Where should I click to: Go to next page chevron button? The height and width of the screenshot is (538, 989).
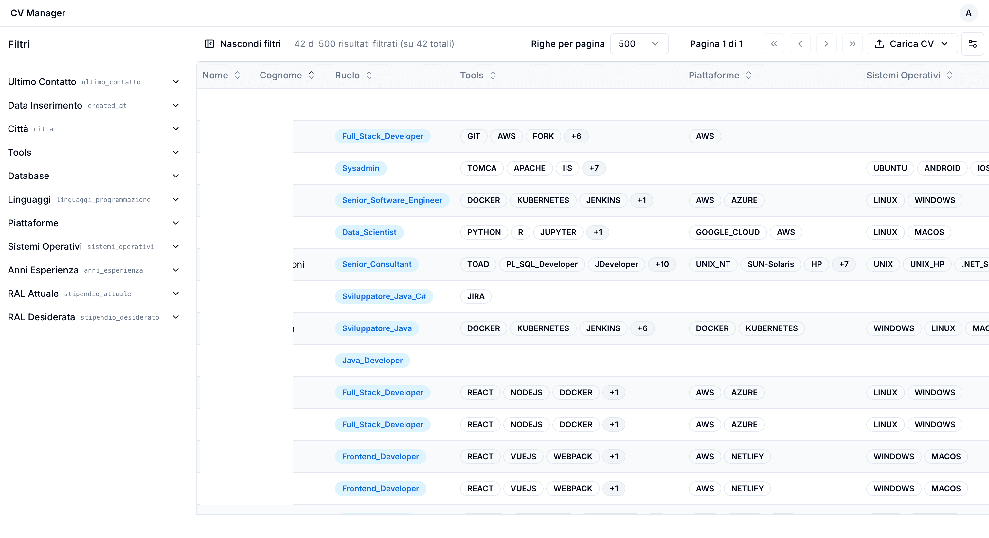pos(826,44)
